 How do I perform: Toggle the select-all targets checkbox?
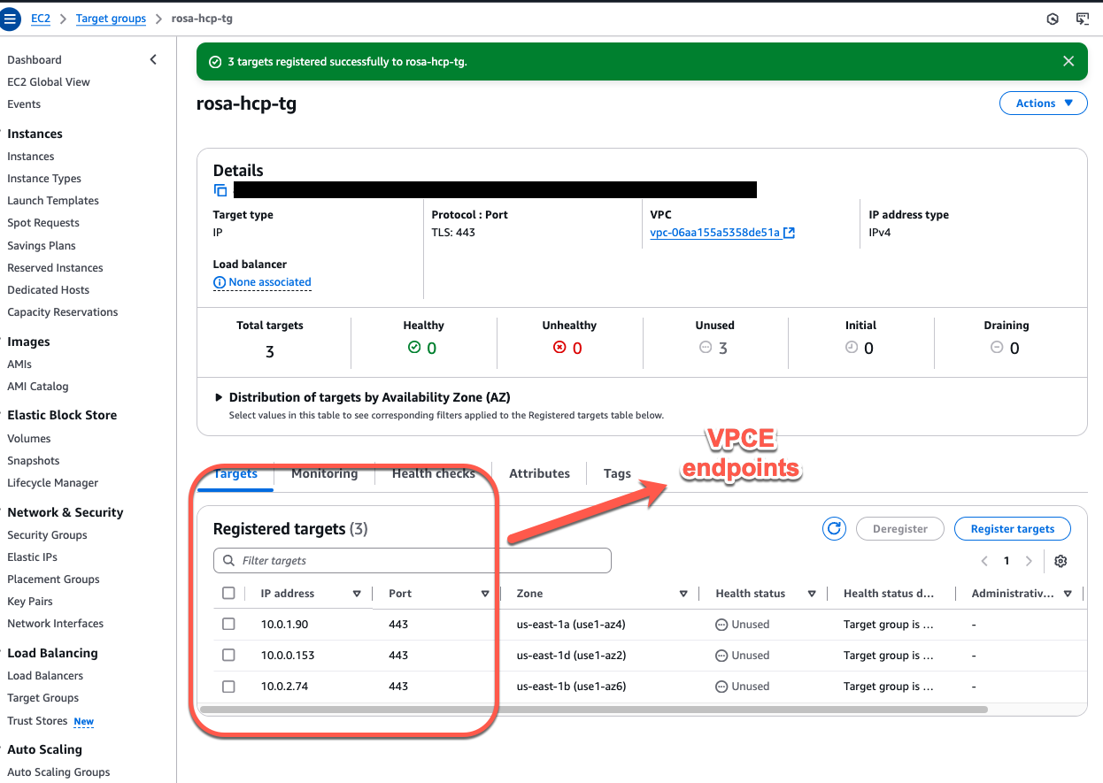point(228,594)
